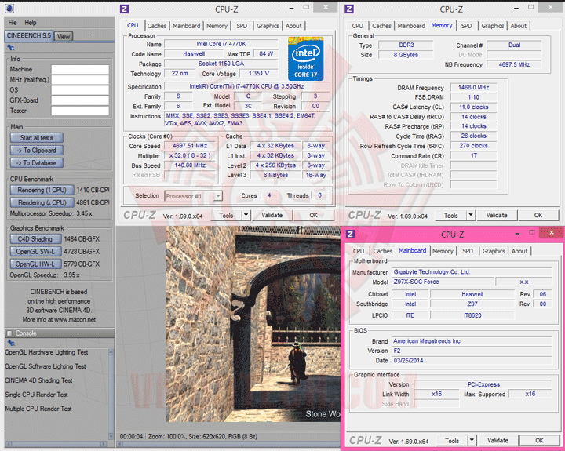This screenshot has height=451, width=565.
Task: Expand the Tools arrow in the CPU window
Action: (246, 215)
